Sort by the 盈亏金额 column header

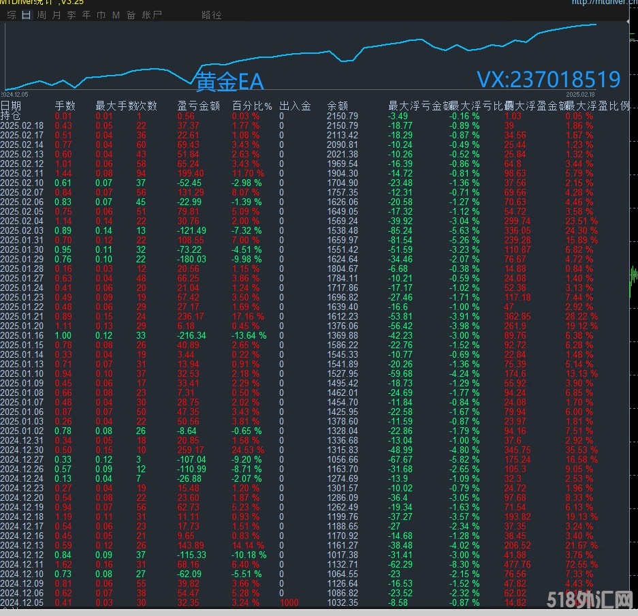coord(198,106)
